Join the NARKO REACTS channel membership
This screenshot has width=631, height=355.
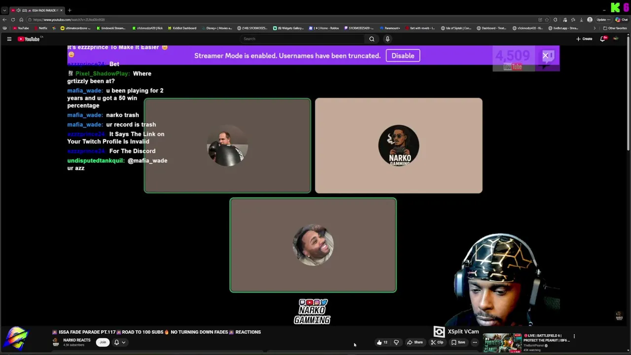click(x=103, y=342)
